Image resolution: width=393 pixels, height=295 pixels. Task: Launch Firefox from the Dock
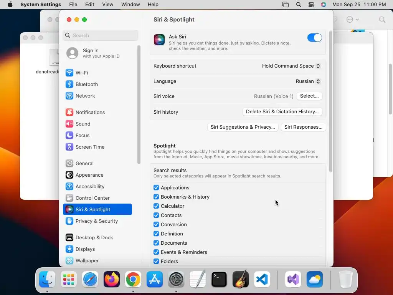[112, 279]
